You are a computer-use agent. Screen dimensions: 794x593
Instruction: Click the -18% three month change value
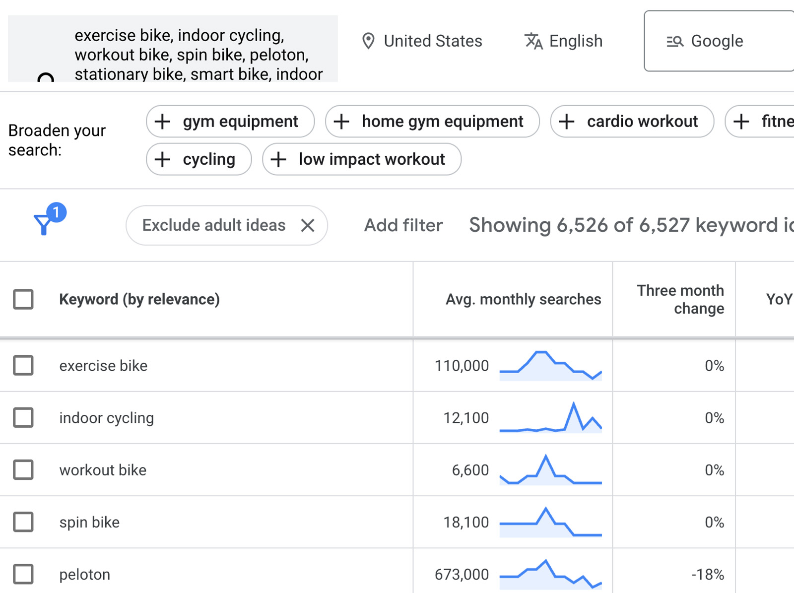[x=708, y=574]
